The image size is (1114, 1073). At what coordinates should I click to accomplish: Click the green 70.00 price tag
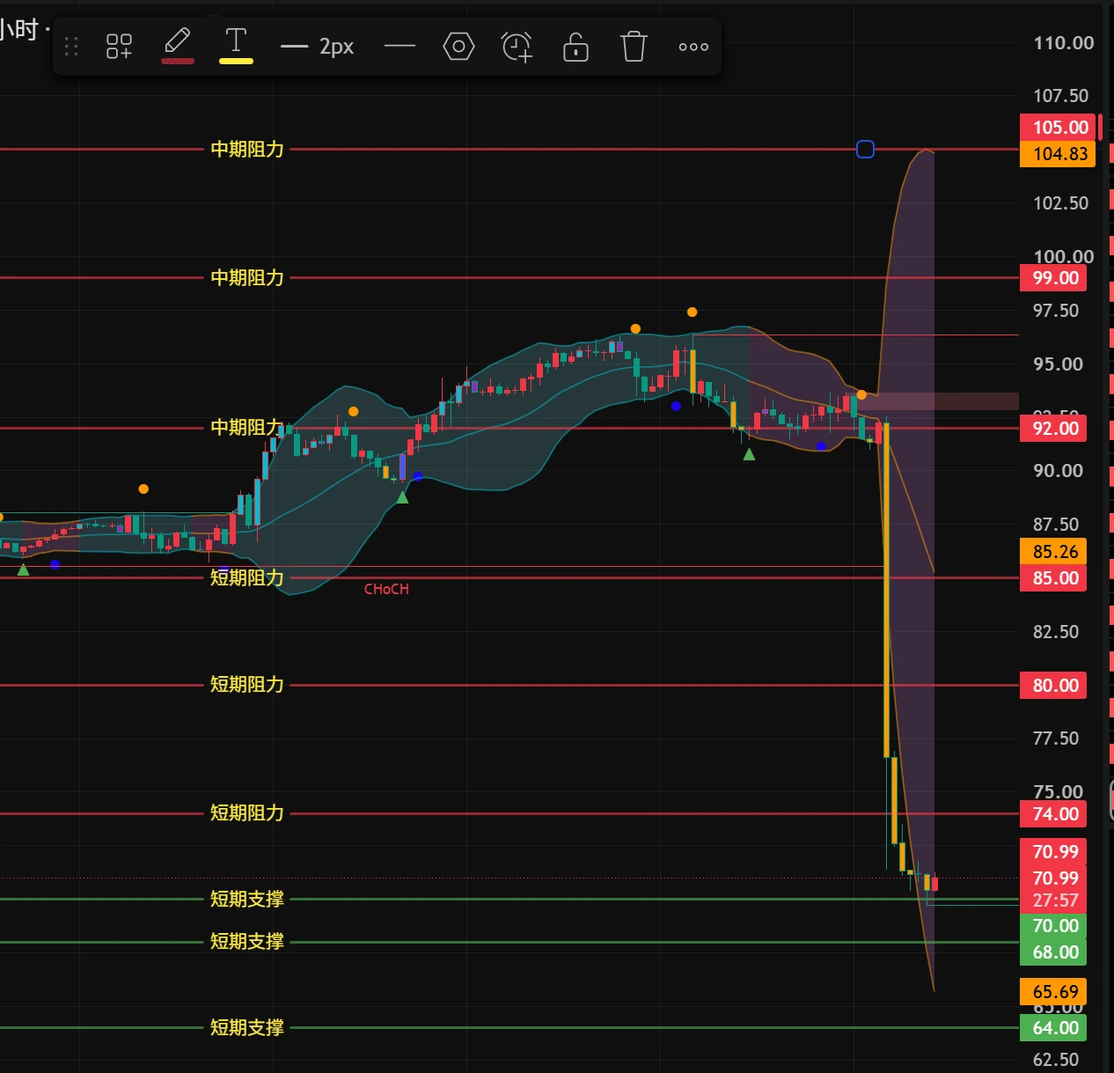(x=1053, y=926)
